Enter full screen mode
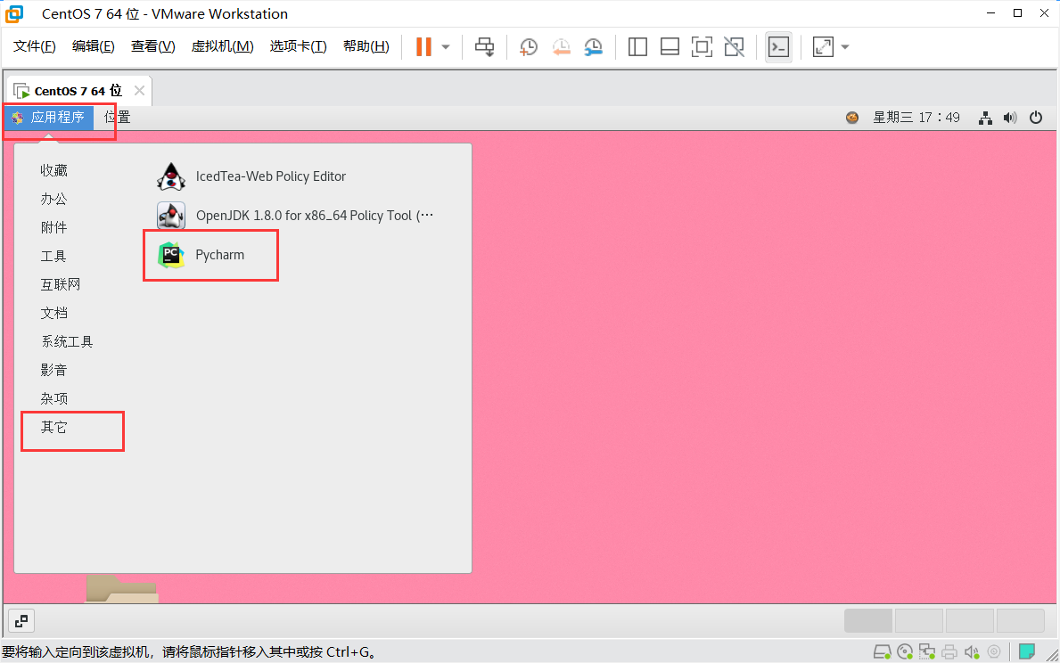The width and height of the screenshot is (1060, 663). click(x=702, y=46)
